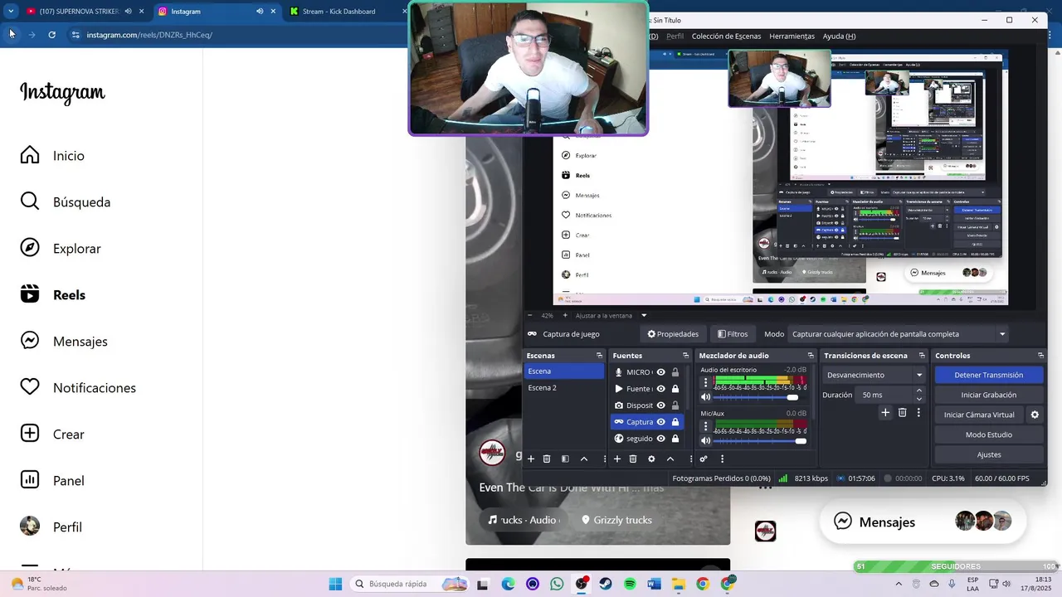
Task: Open Explorar compass icon
Action: click(x=30, y=248)
